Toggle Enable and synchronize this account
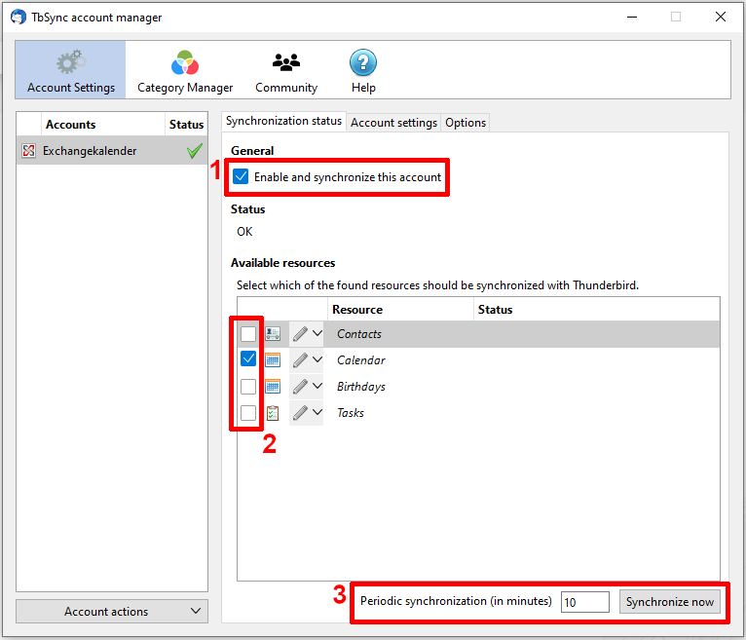The width and height of the screenshot is (746, 640). click(241, 176)
